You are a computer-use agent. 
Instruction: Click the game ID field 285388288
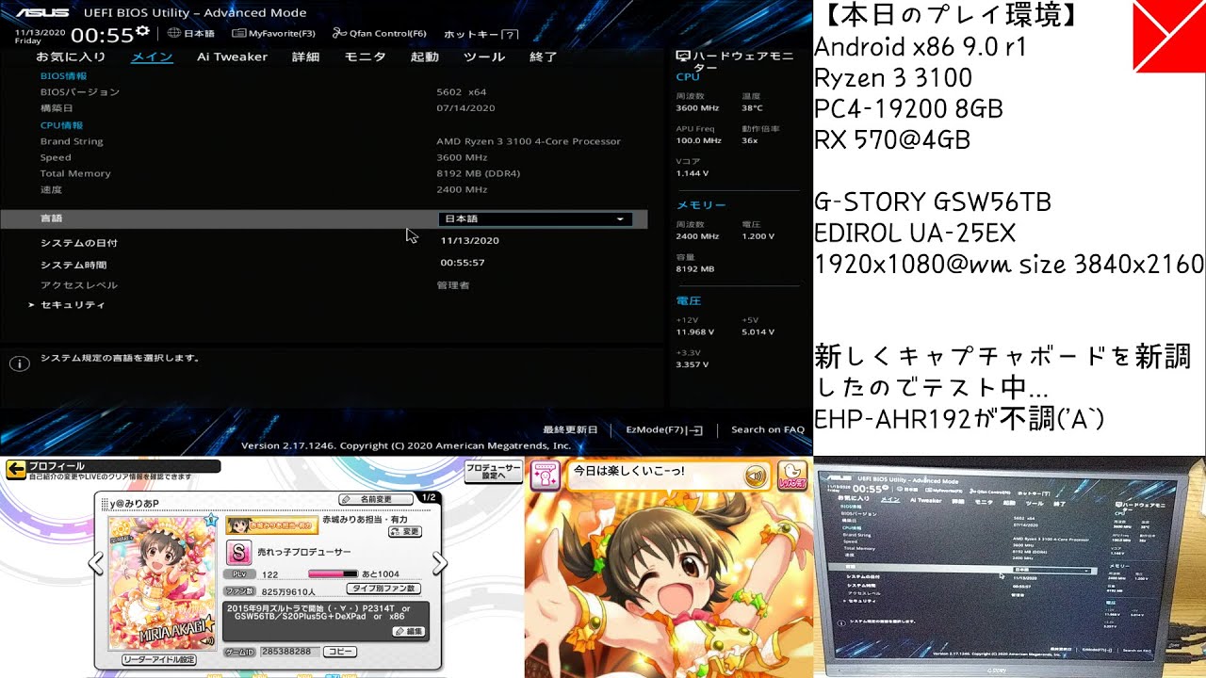[x=286, y=652]
